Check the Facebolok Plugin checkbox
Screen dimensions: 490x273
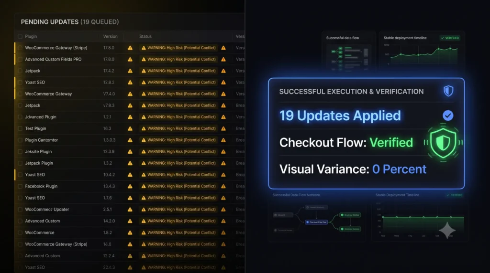pos(20,186)
